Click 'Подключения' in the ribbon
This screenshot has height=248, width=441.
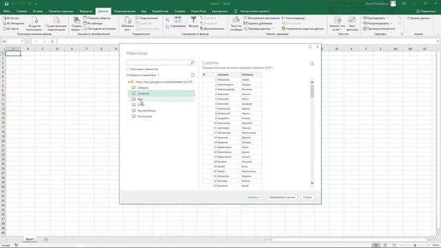pos(147,18)
